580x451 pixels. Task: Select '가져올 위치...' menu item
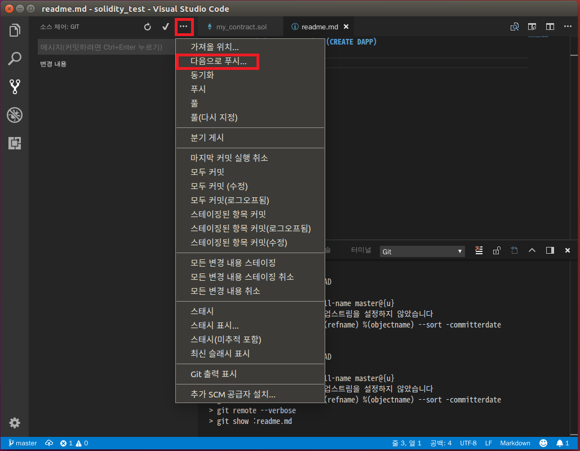point(250,47)
